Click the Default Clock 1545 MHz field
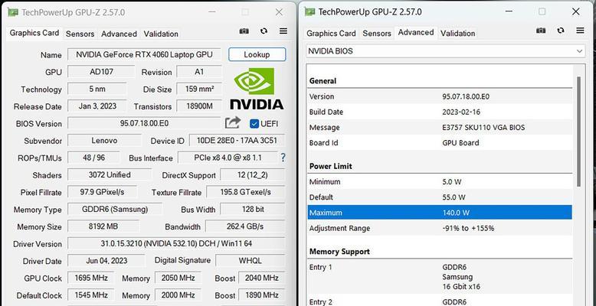The image size is (596, 306). coord(91,295)
